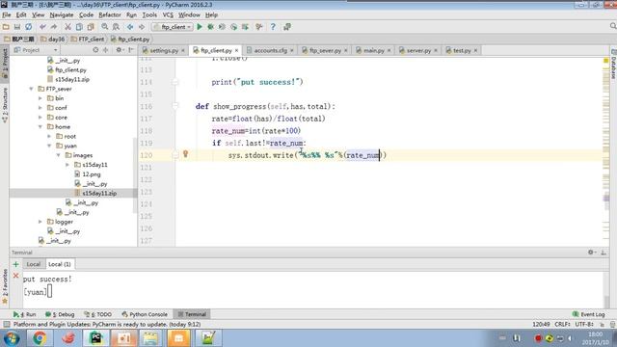Click the intention lightbulb on line 120
Screen dimensions: 617x347
coord(185,154)
